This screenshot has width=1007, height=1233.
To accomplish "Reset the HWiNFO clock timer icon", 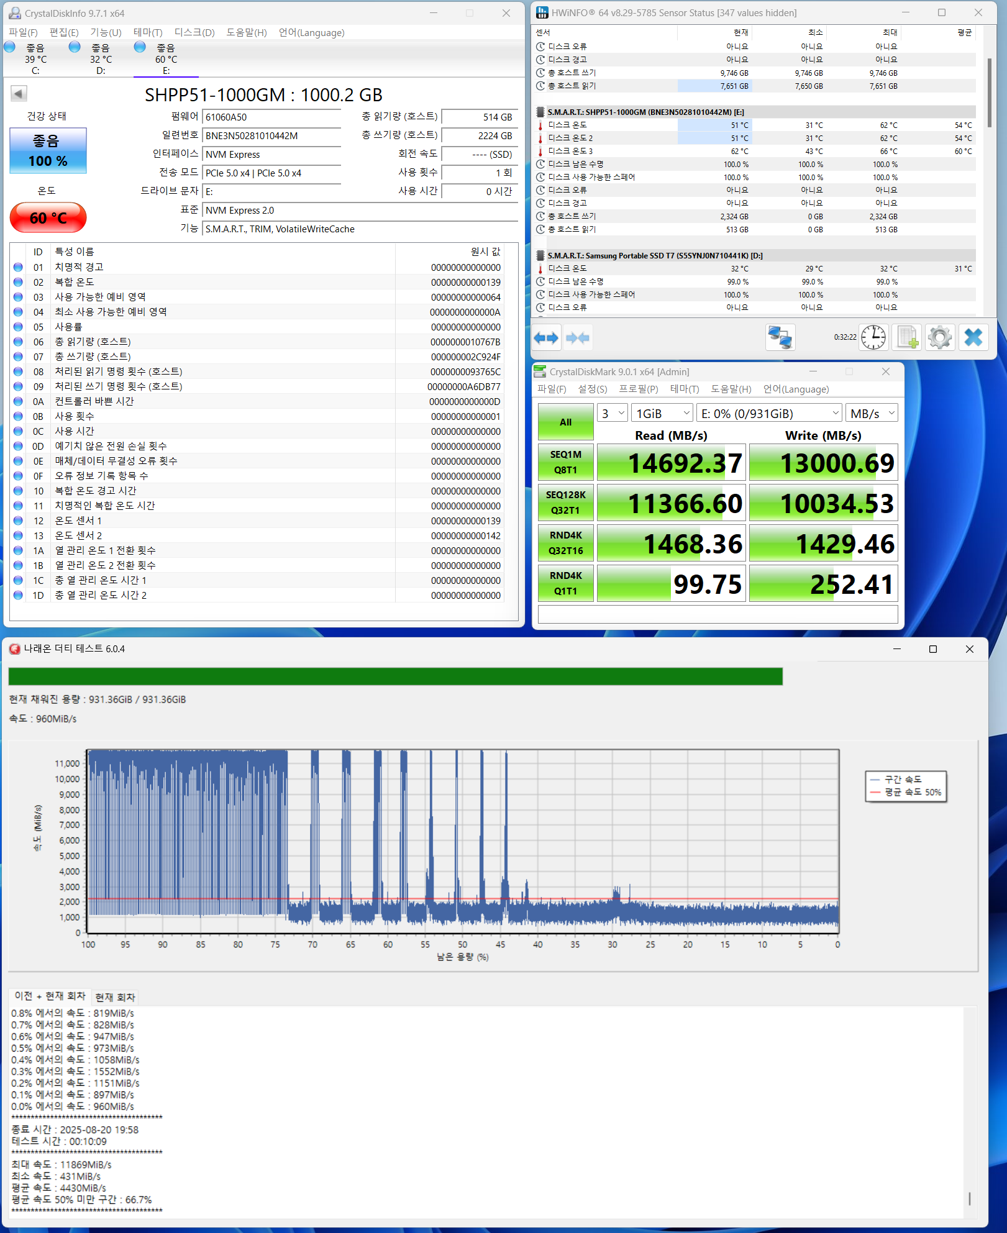I will [873, 338].
